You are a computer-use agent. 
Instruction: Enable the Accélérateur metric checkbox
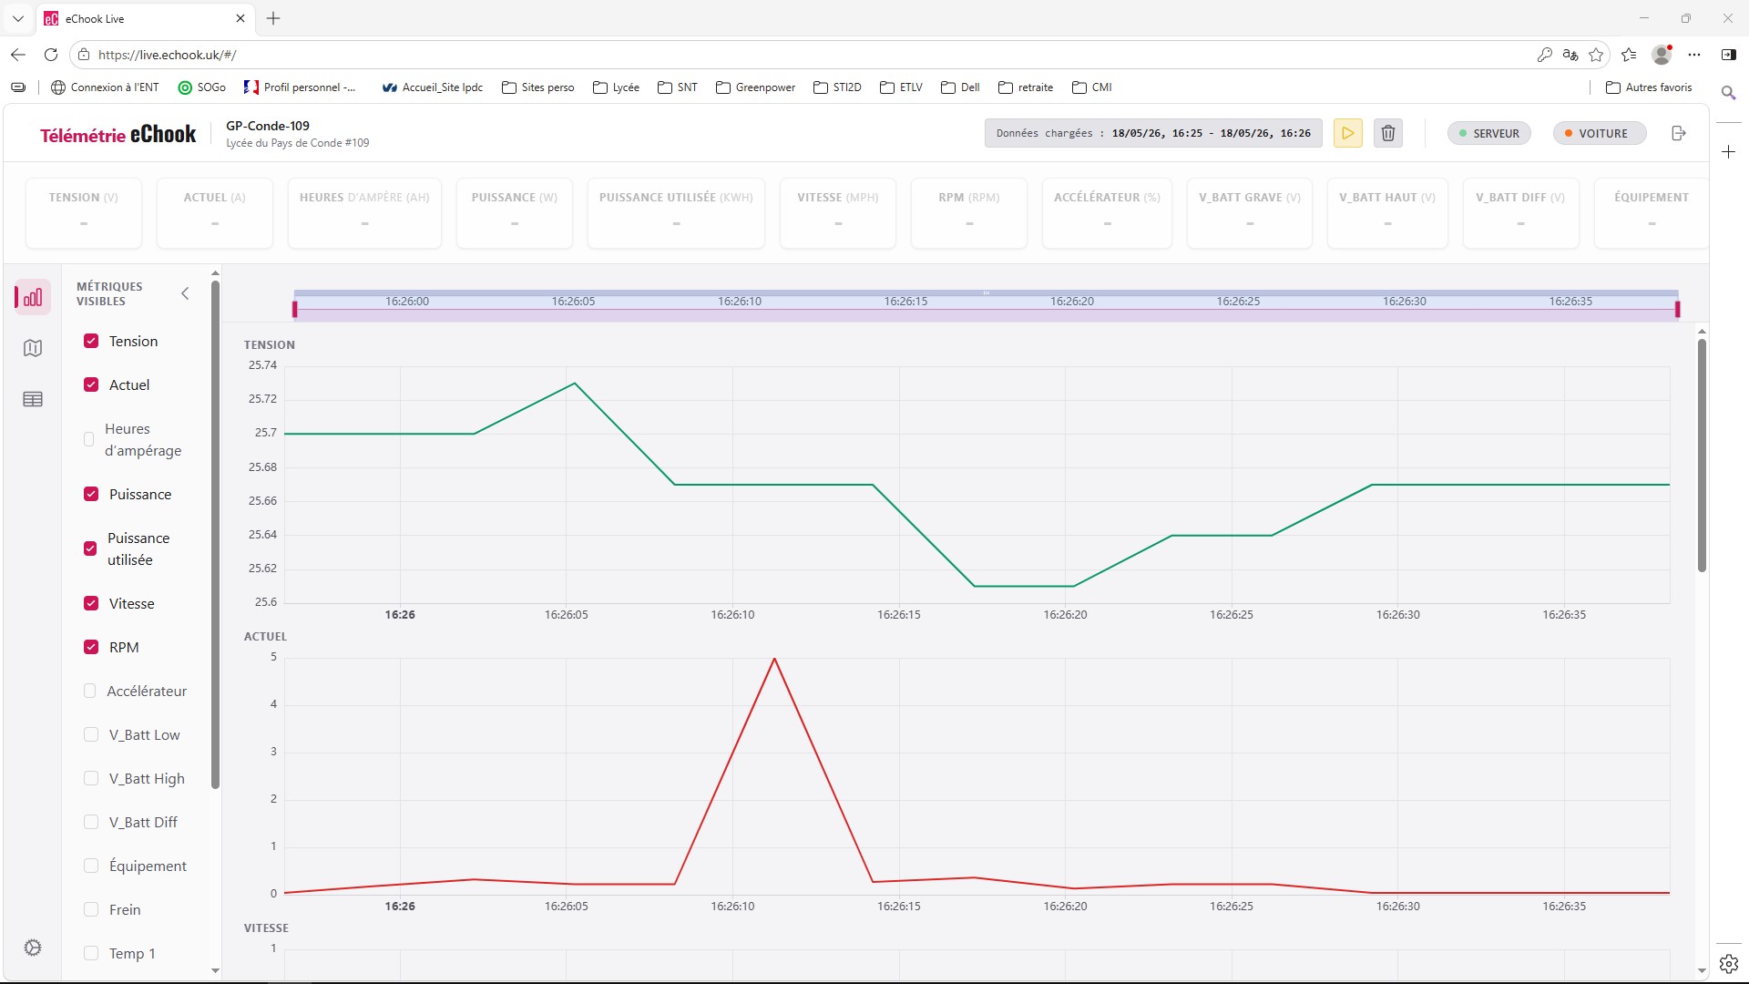click(x=89, y=691)
